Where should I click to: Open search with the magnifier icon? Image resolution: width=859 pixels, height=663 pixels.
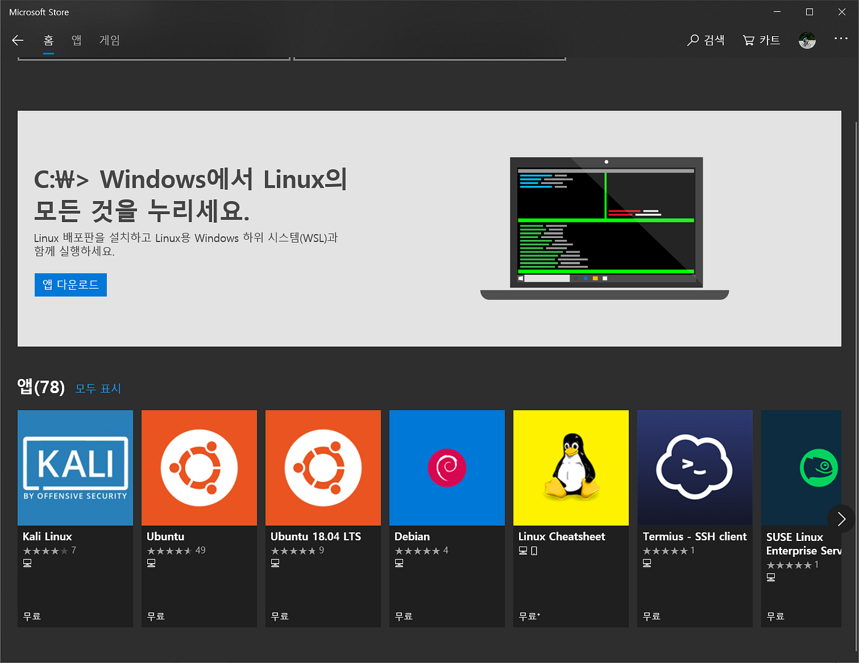click(706, 40)
